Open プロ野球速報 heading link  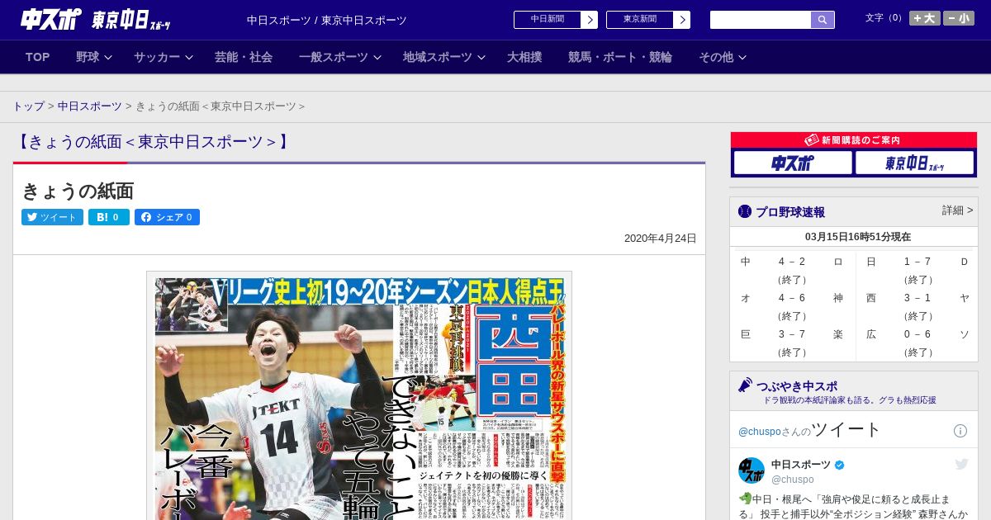pos(790,212)
